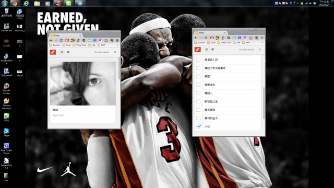Open Windows Explorer from the taskbar

[37, 3]
